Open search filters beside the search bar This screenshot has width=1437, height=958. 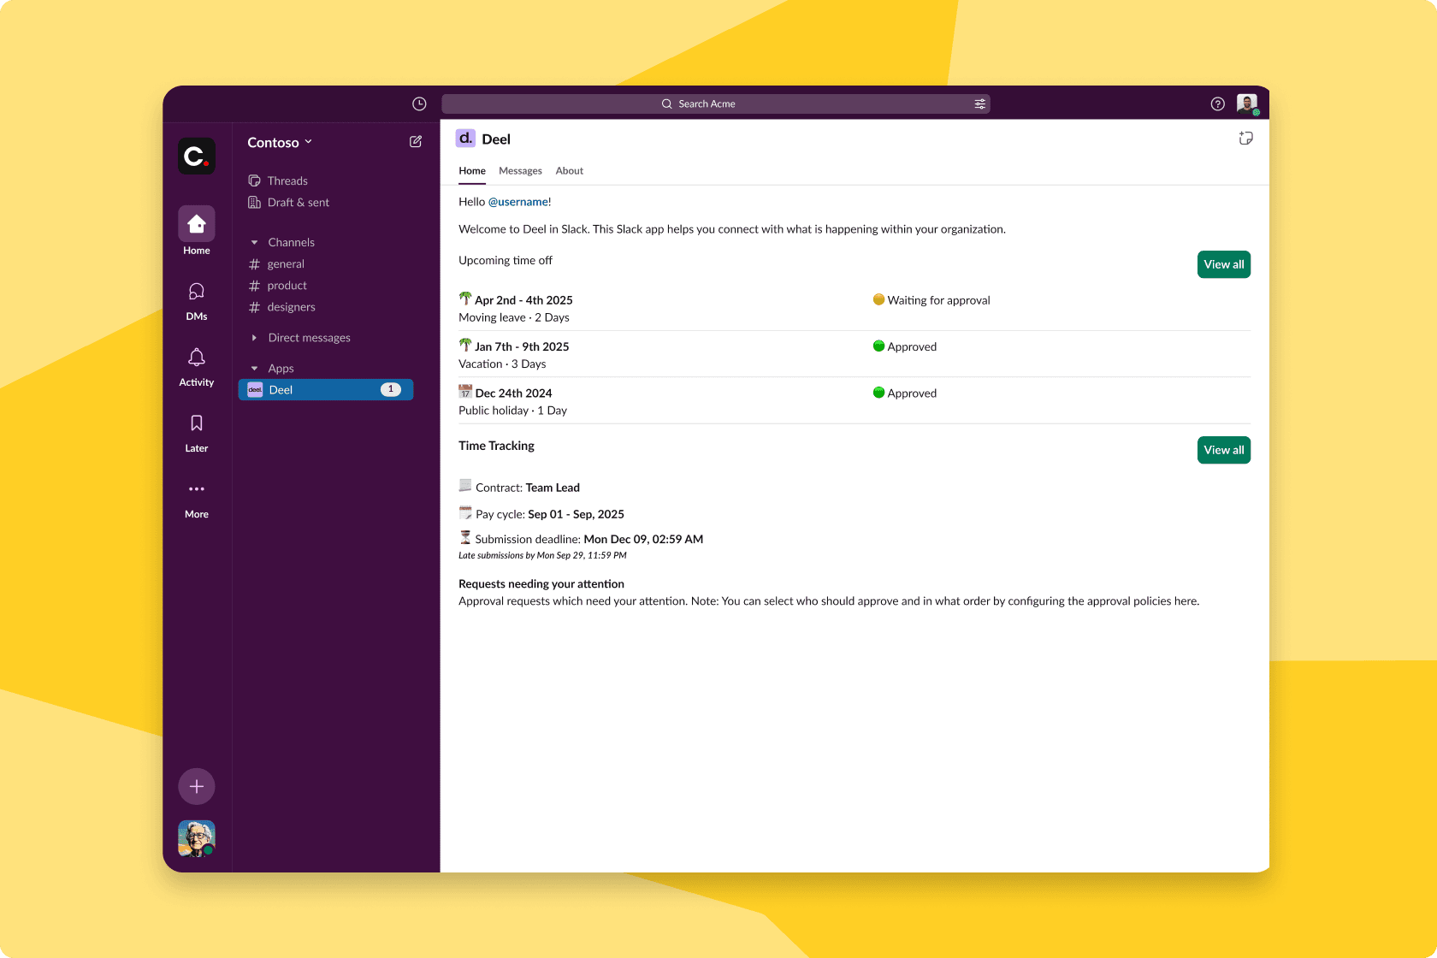point(980,103)
